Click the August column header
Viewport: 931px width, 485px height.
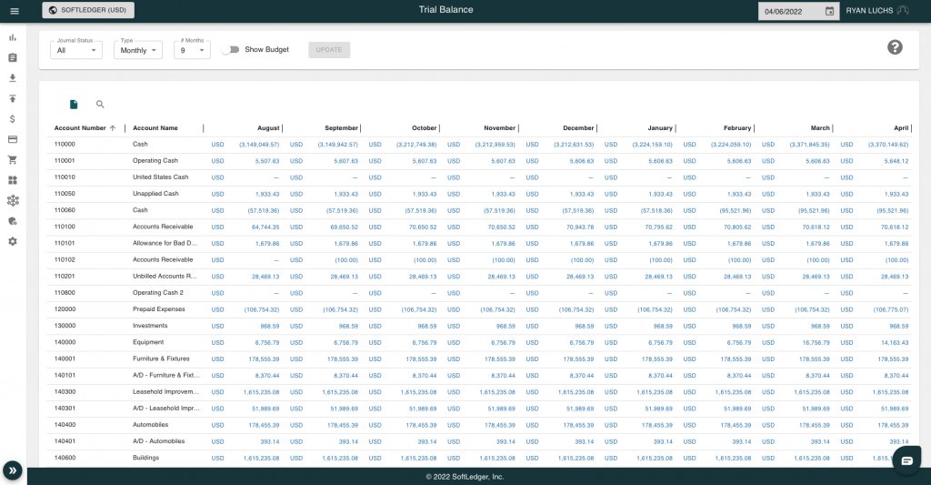[x=268, y=127]
